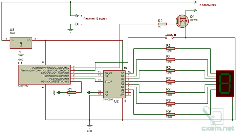Click the 'Питание 12 вольт' label
This screenshot has width=237, height=133.
coord(95,19)
